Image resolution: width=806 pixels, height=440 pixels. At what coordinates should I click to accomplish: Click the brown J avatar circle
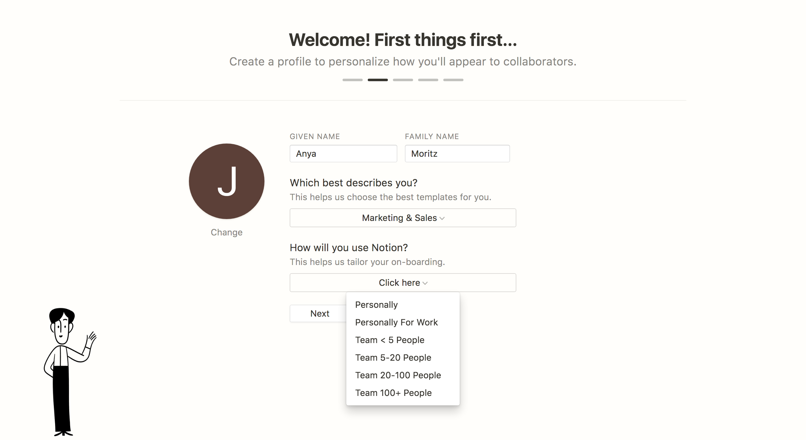coord(227,181)
